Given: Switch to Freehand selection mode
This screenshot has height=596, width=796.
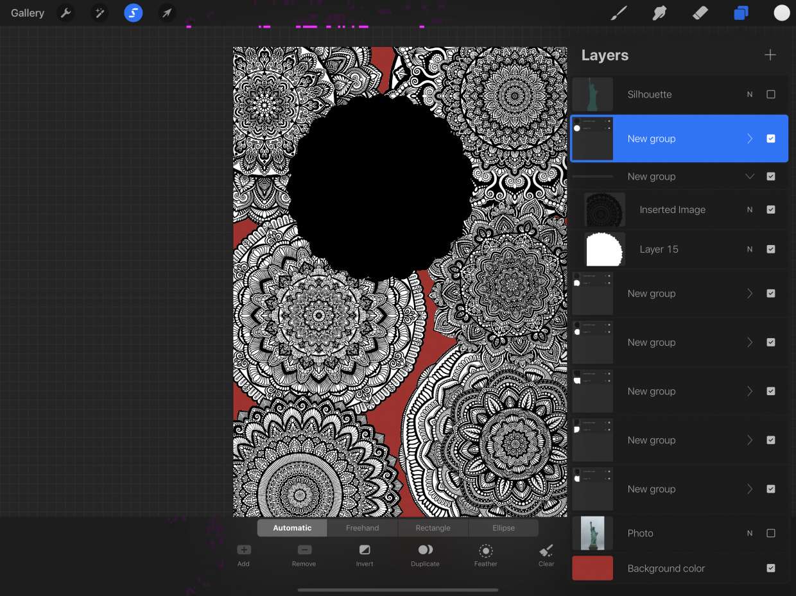Looking at the screenshot, I should [x=362, y=528].
